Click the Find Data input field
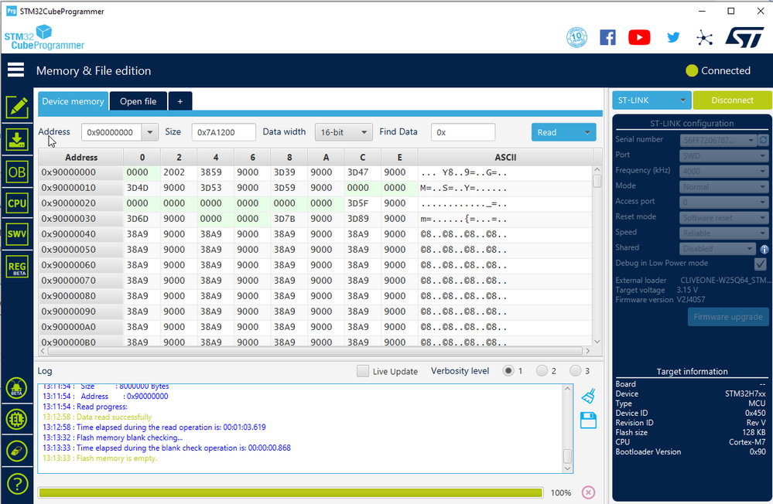Screen dimensions: 773x504 (x=463, y=132)
